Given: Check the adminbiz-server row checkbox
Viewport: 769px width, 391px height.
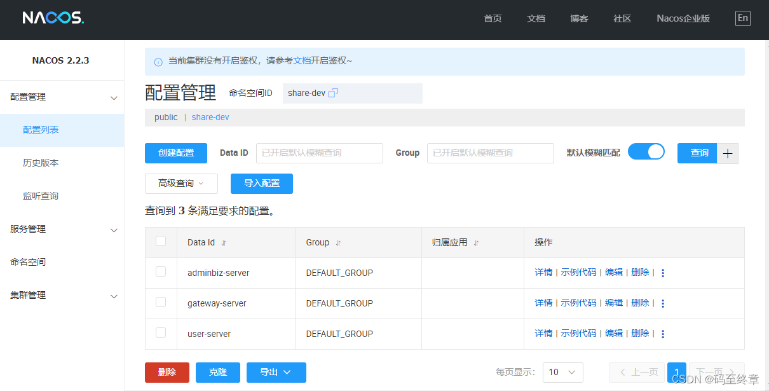Looking at the screenshot, I should tap(161, 271).
